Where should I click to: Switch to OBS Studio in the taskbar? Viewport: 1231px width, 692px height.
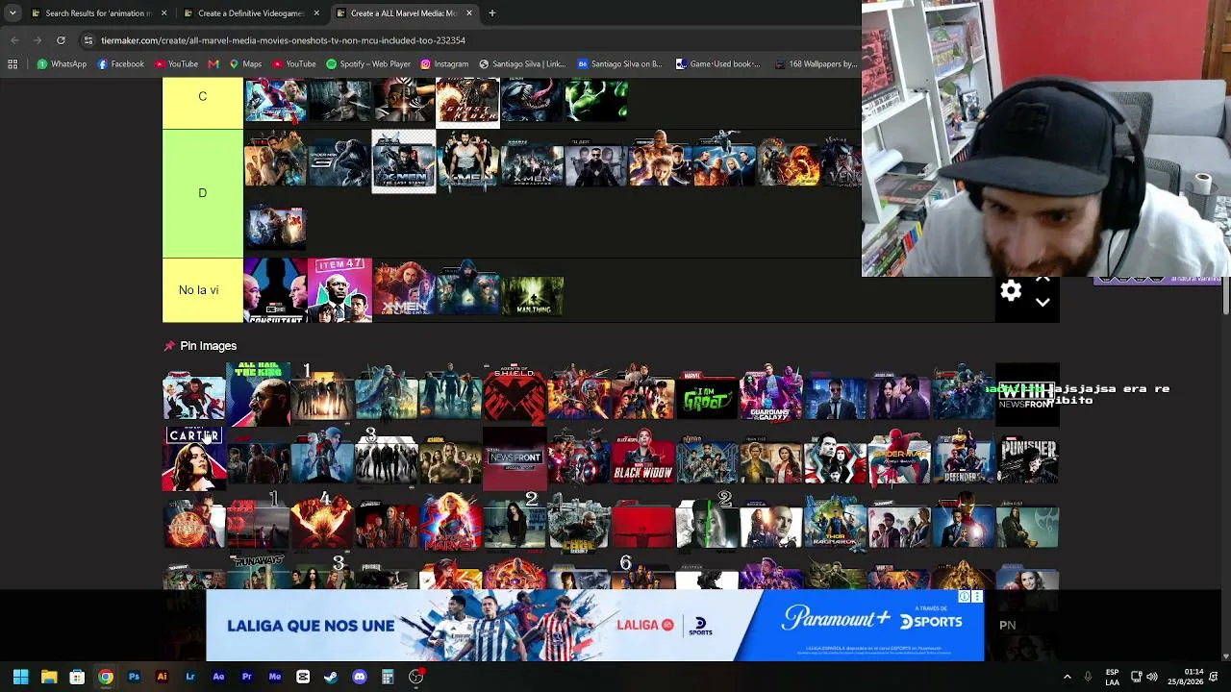pos(415,677)
